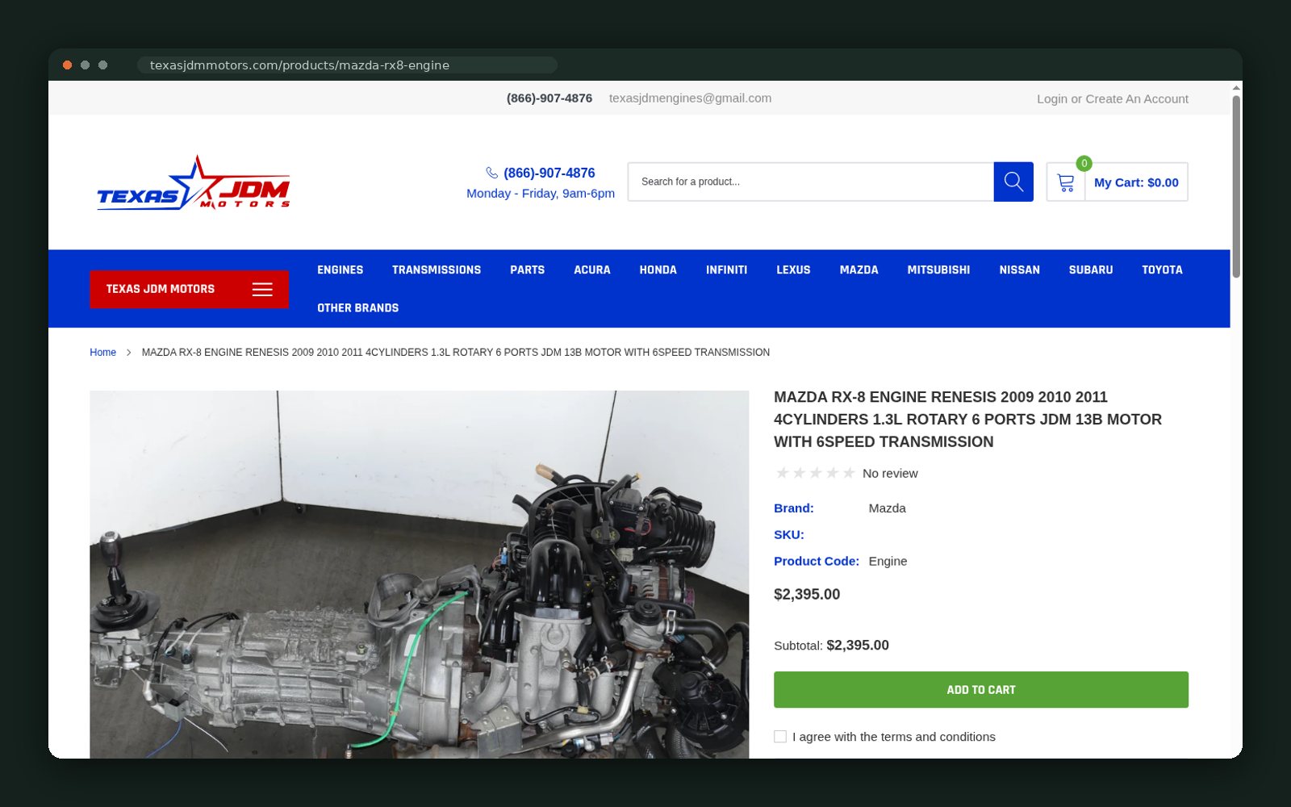
Task: Click Create An Account link
Action: coord(1137,98)
